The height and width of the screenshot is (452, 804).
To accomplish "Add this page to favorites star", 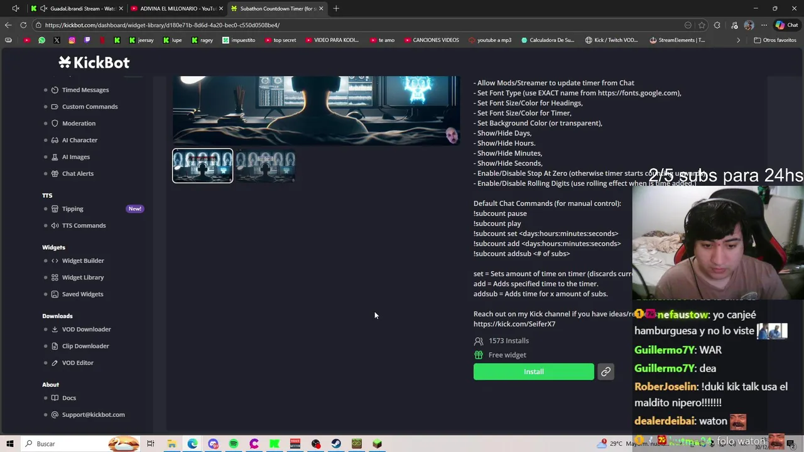I will point(702,25).
